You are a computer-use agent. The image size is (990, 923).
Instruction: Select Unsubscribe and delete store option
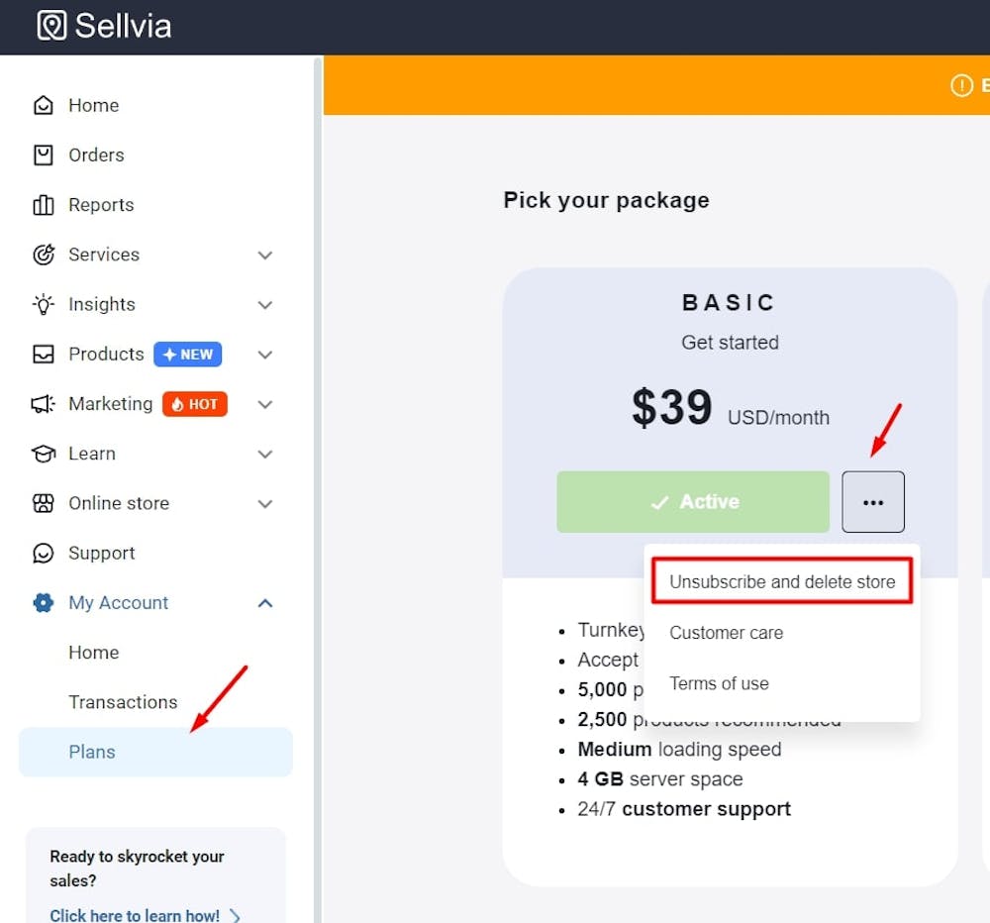pyautogui.click(x=782, y=581)
